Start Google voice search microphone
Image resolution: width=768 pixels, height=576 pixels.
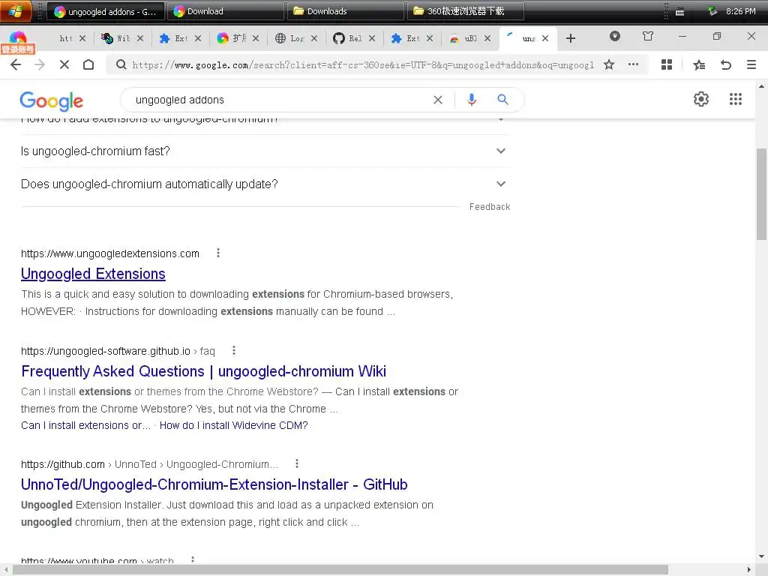pyautogui.click(x=472, y=100)
